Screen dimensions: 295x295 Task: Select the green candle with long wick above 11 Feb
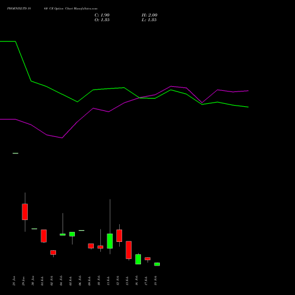(x=110, y=241)
